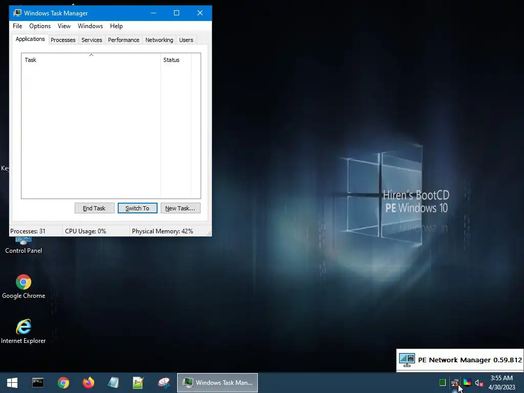Screen dimensions: 524x393
Task: Click PE Network Manager 0.59.B12 tooltip
Action: point(460,360)
